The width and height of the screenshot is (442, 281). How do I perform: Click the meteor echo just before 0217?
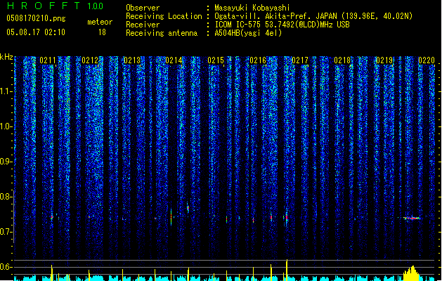tap(287, 218)
